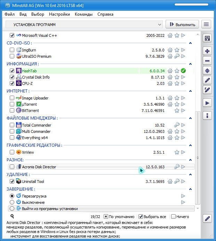The height and width of the screenshot is (241, 216).
Task: Collapse the ИНТЕРНЕТ section
Action: 190,91
